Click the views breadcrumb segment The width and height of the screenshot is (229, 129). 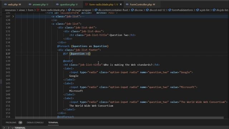(x=22, y=10)
